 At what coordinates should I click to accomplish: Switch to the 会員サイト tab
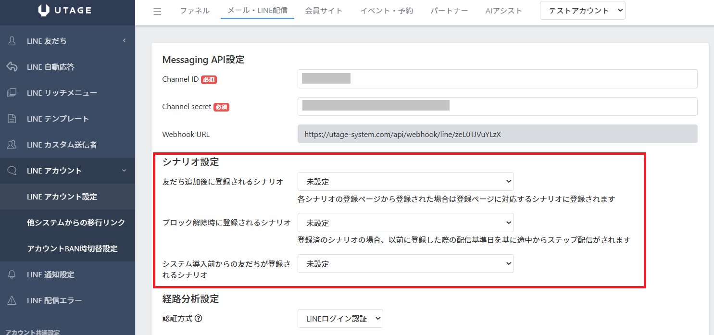324,11
